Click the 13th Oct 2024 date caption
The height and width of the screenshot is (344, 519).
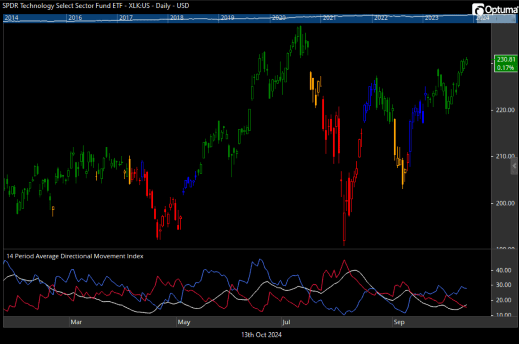(261, 335)
